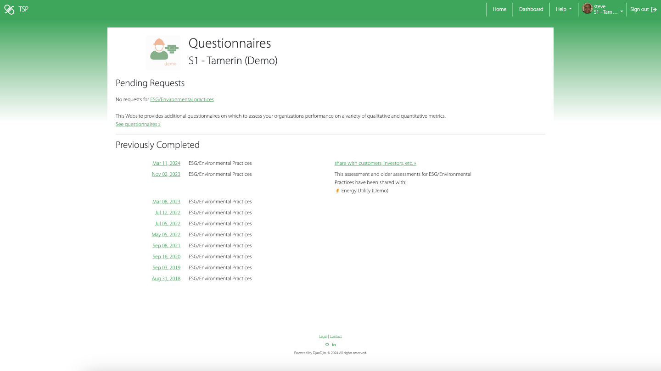Open share with customers, investors, etc. link

pos(375,163)
